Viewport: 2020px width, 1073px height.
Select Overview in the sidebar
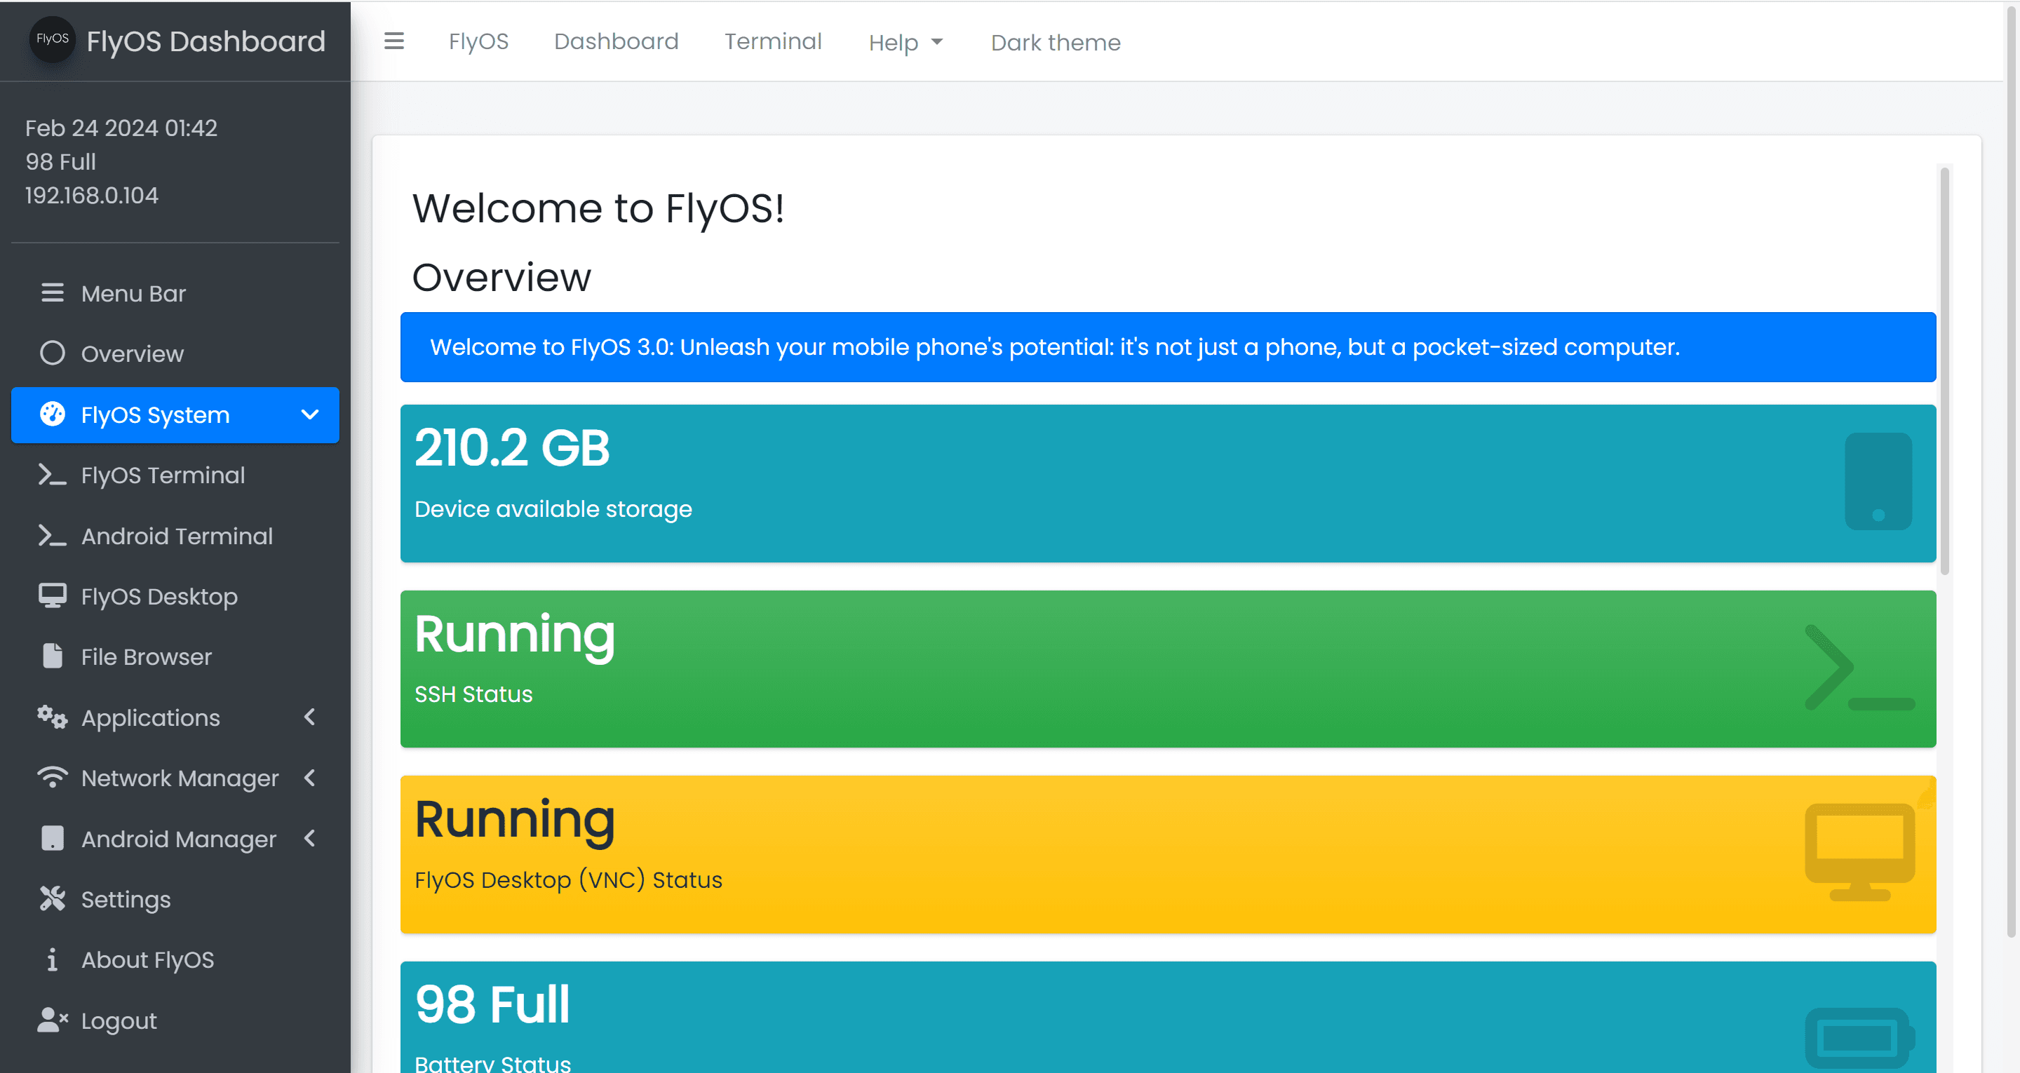point(175,353)
